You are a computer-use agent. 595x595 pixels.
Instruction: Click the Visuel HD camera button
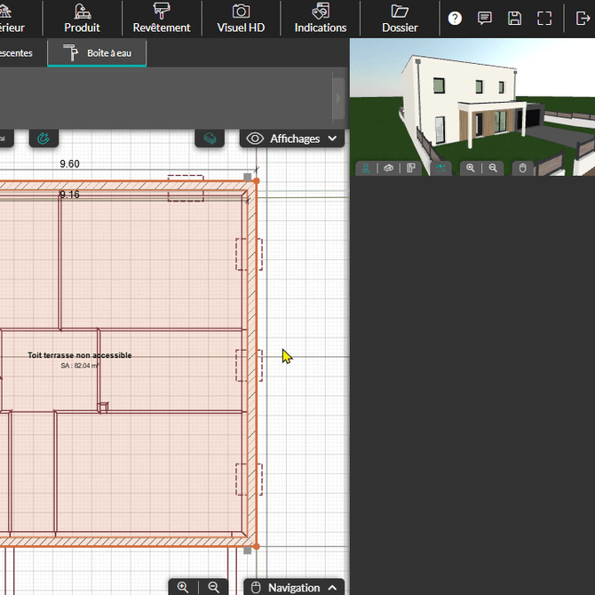pyautogui.click(x=241, y=18)
